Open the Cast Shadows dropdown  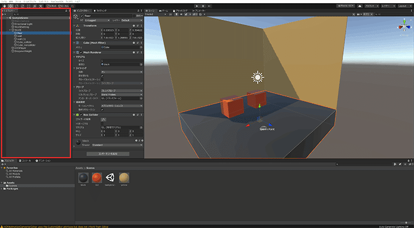point(122,72)
